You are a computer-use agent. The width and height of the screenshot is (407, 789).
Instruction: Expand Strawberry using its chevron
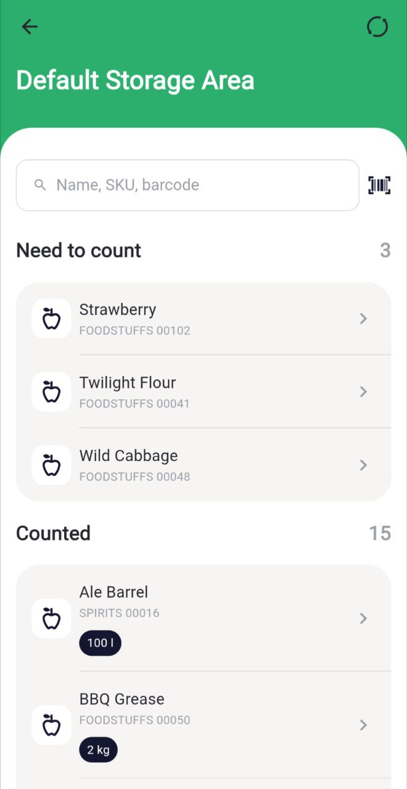[x=363, y=319]
